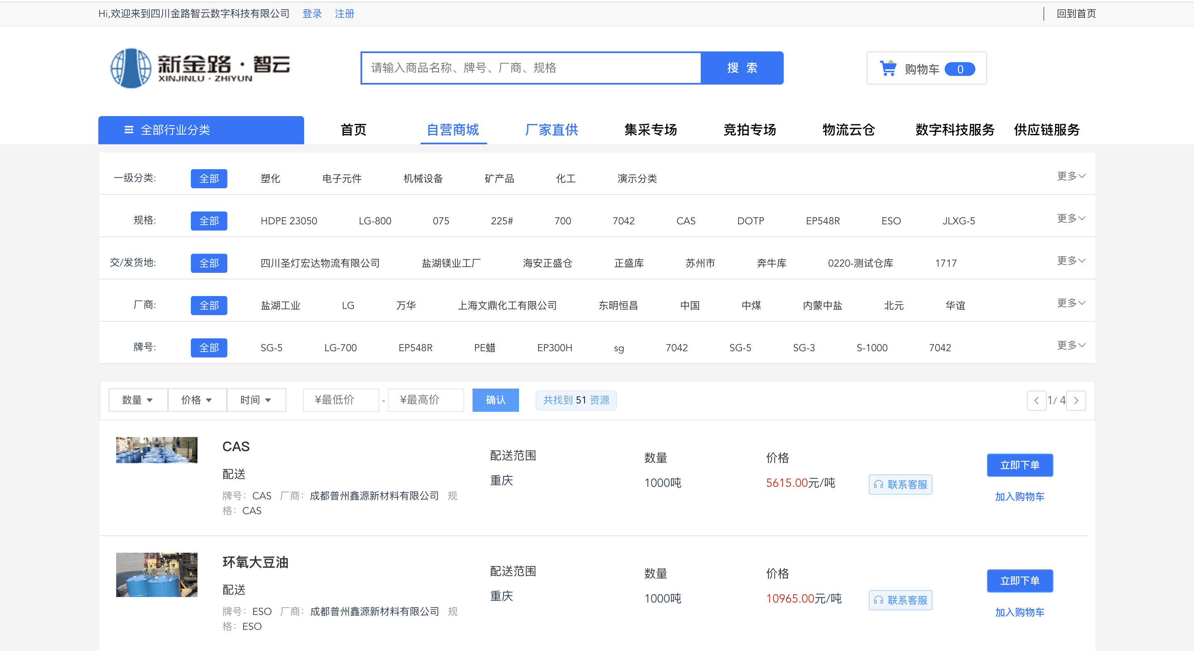Select 全部 in the 牌号 row
Screen dimensions: 1194x651
coord(209,348)
